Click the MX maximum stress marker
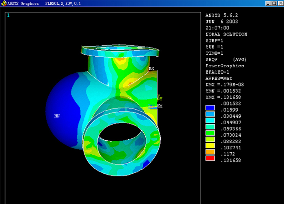The height and width of the screenshot is (204, 284). coord(151,68)
